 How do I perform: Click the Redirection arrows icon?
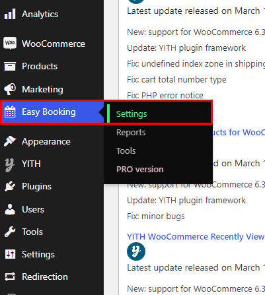[x=10, y=277]
